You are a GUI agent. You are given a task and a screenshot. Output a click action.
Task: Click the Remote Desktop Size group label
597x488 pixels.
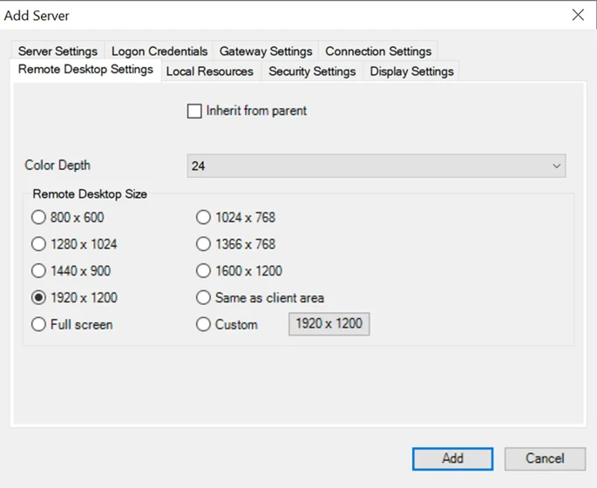90,194
